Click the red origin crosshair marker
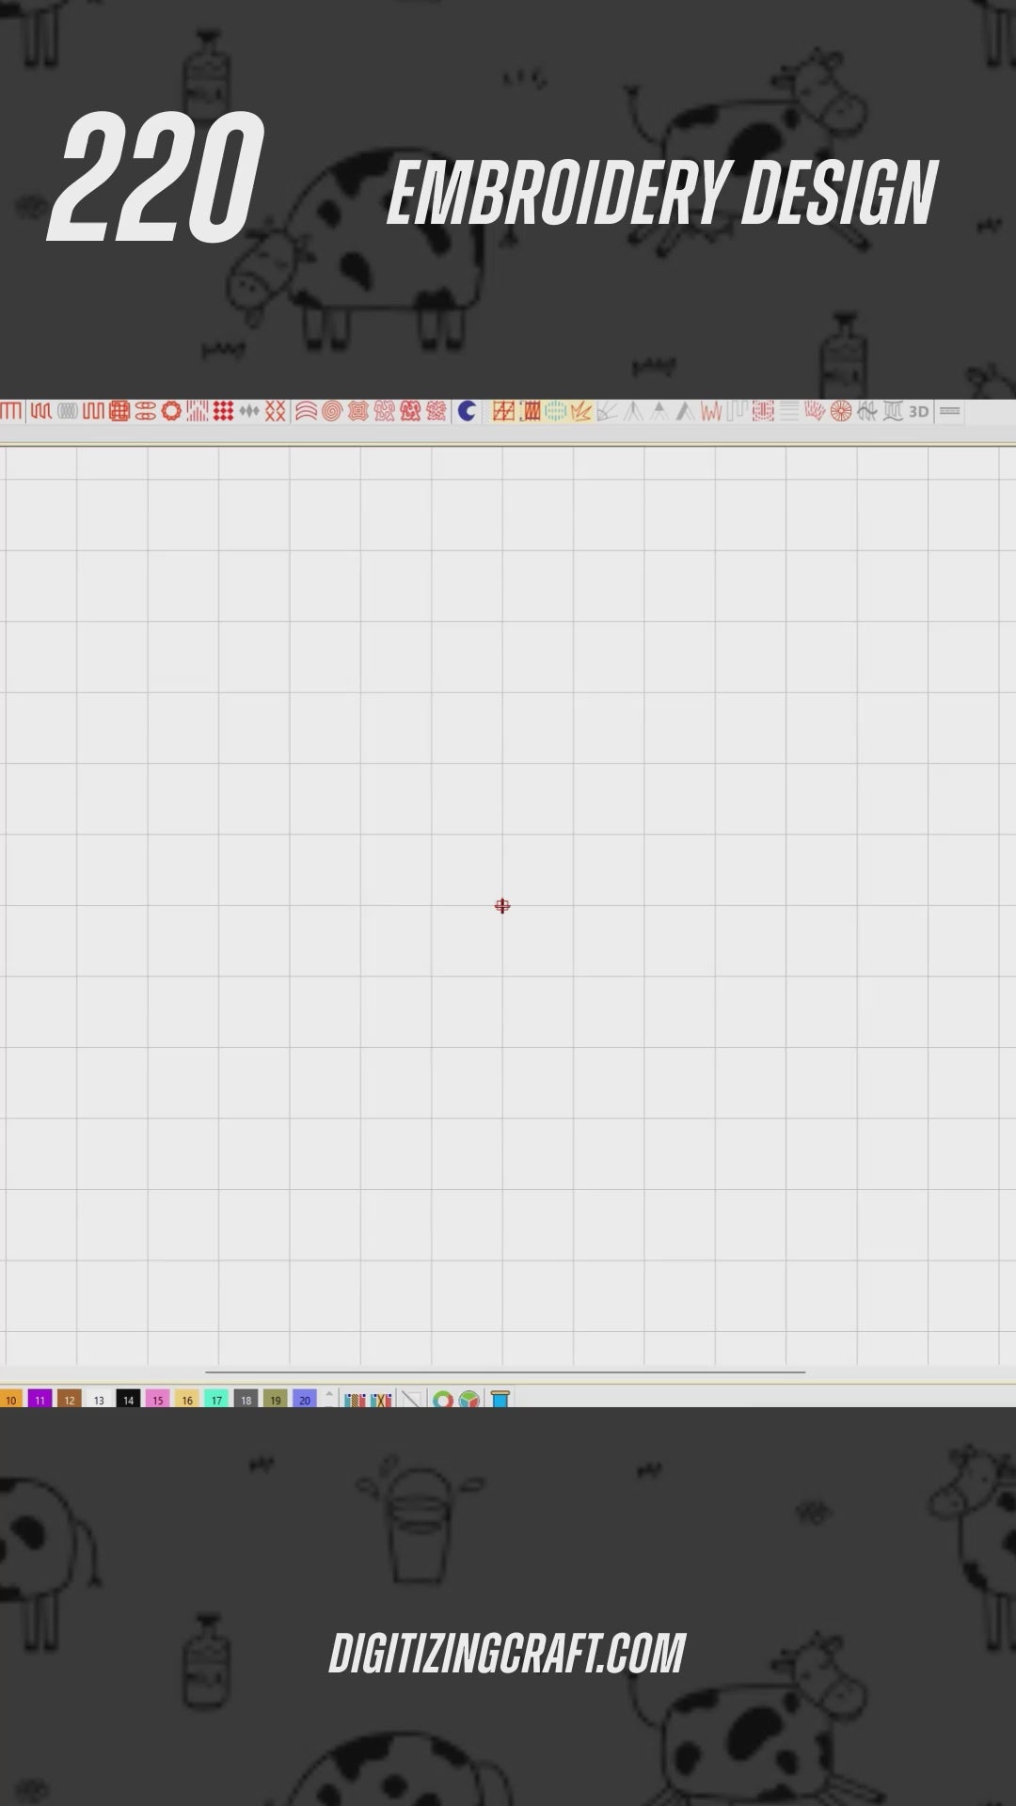The height and width of the screenshot is (1806, 1016). click(x=502, y=906)
